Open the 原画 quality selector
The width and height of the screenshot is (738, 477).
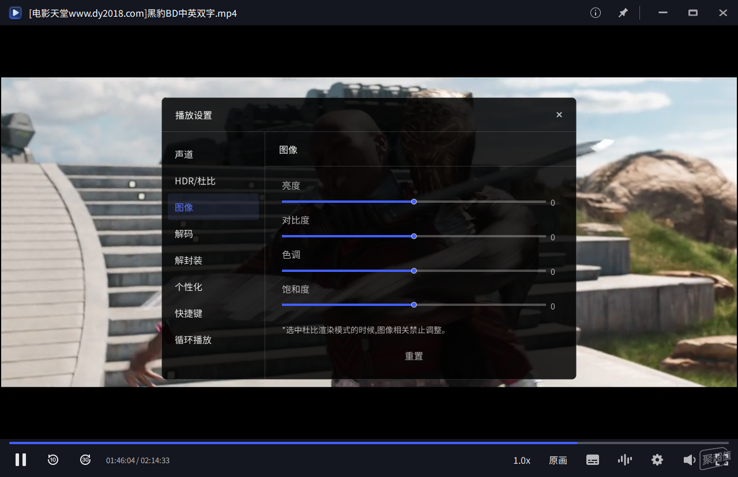click(558, 460)
